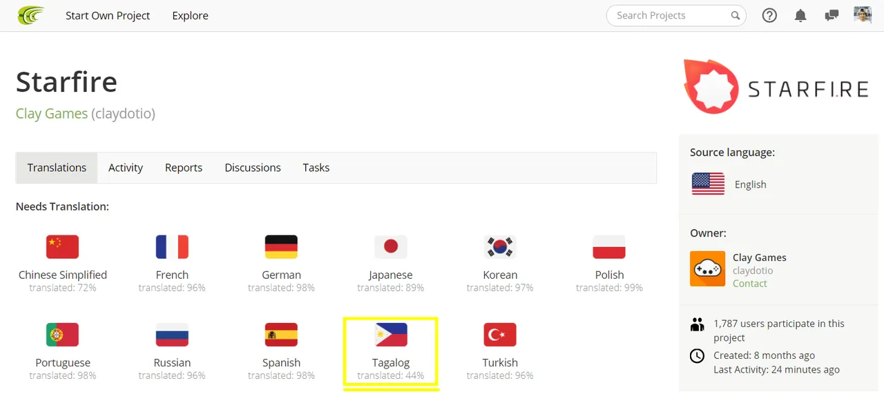884x403 pixels.
Task: Open the Explore menu item
Action: click(x=191, y=15)
